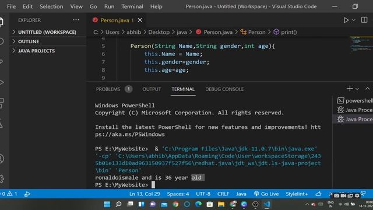Open the Help menu
Screen dimensions: 373x210
(x=156, y=6)
